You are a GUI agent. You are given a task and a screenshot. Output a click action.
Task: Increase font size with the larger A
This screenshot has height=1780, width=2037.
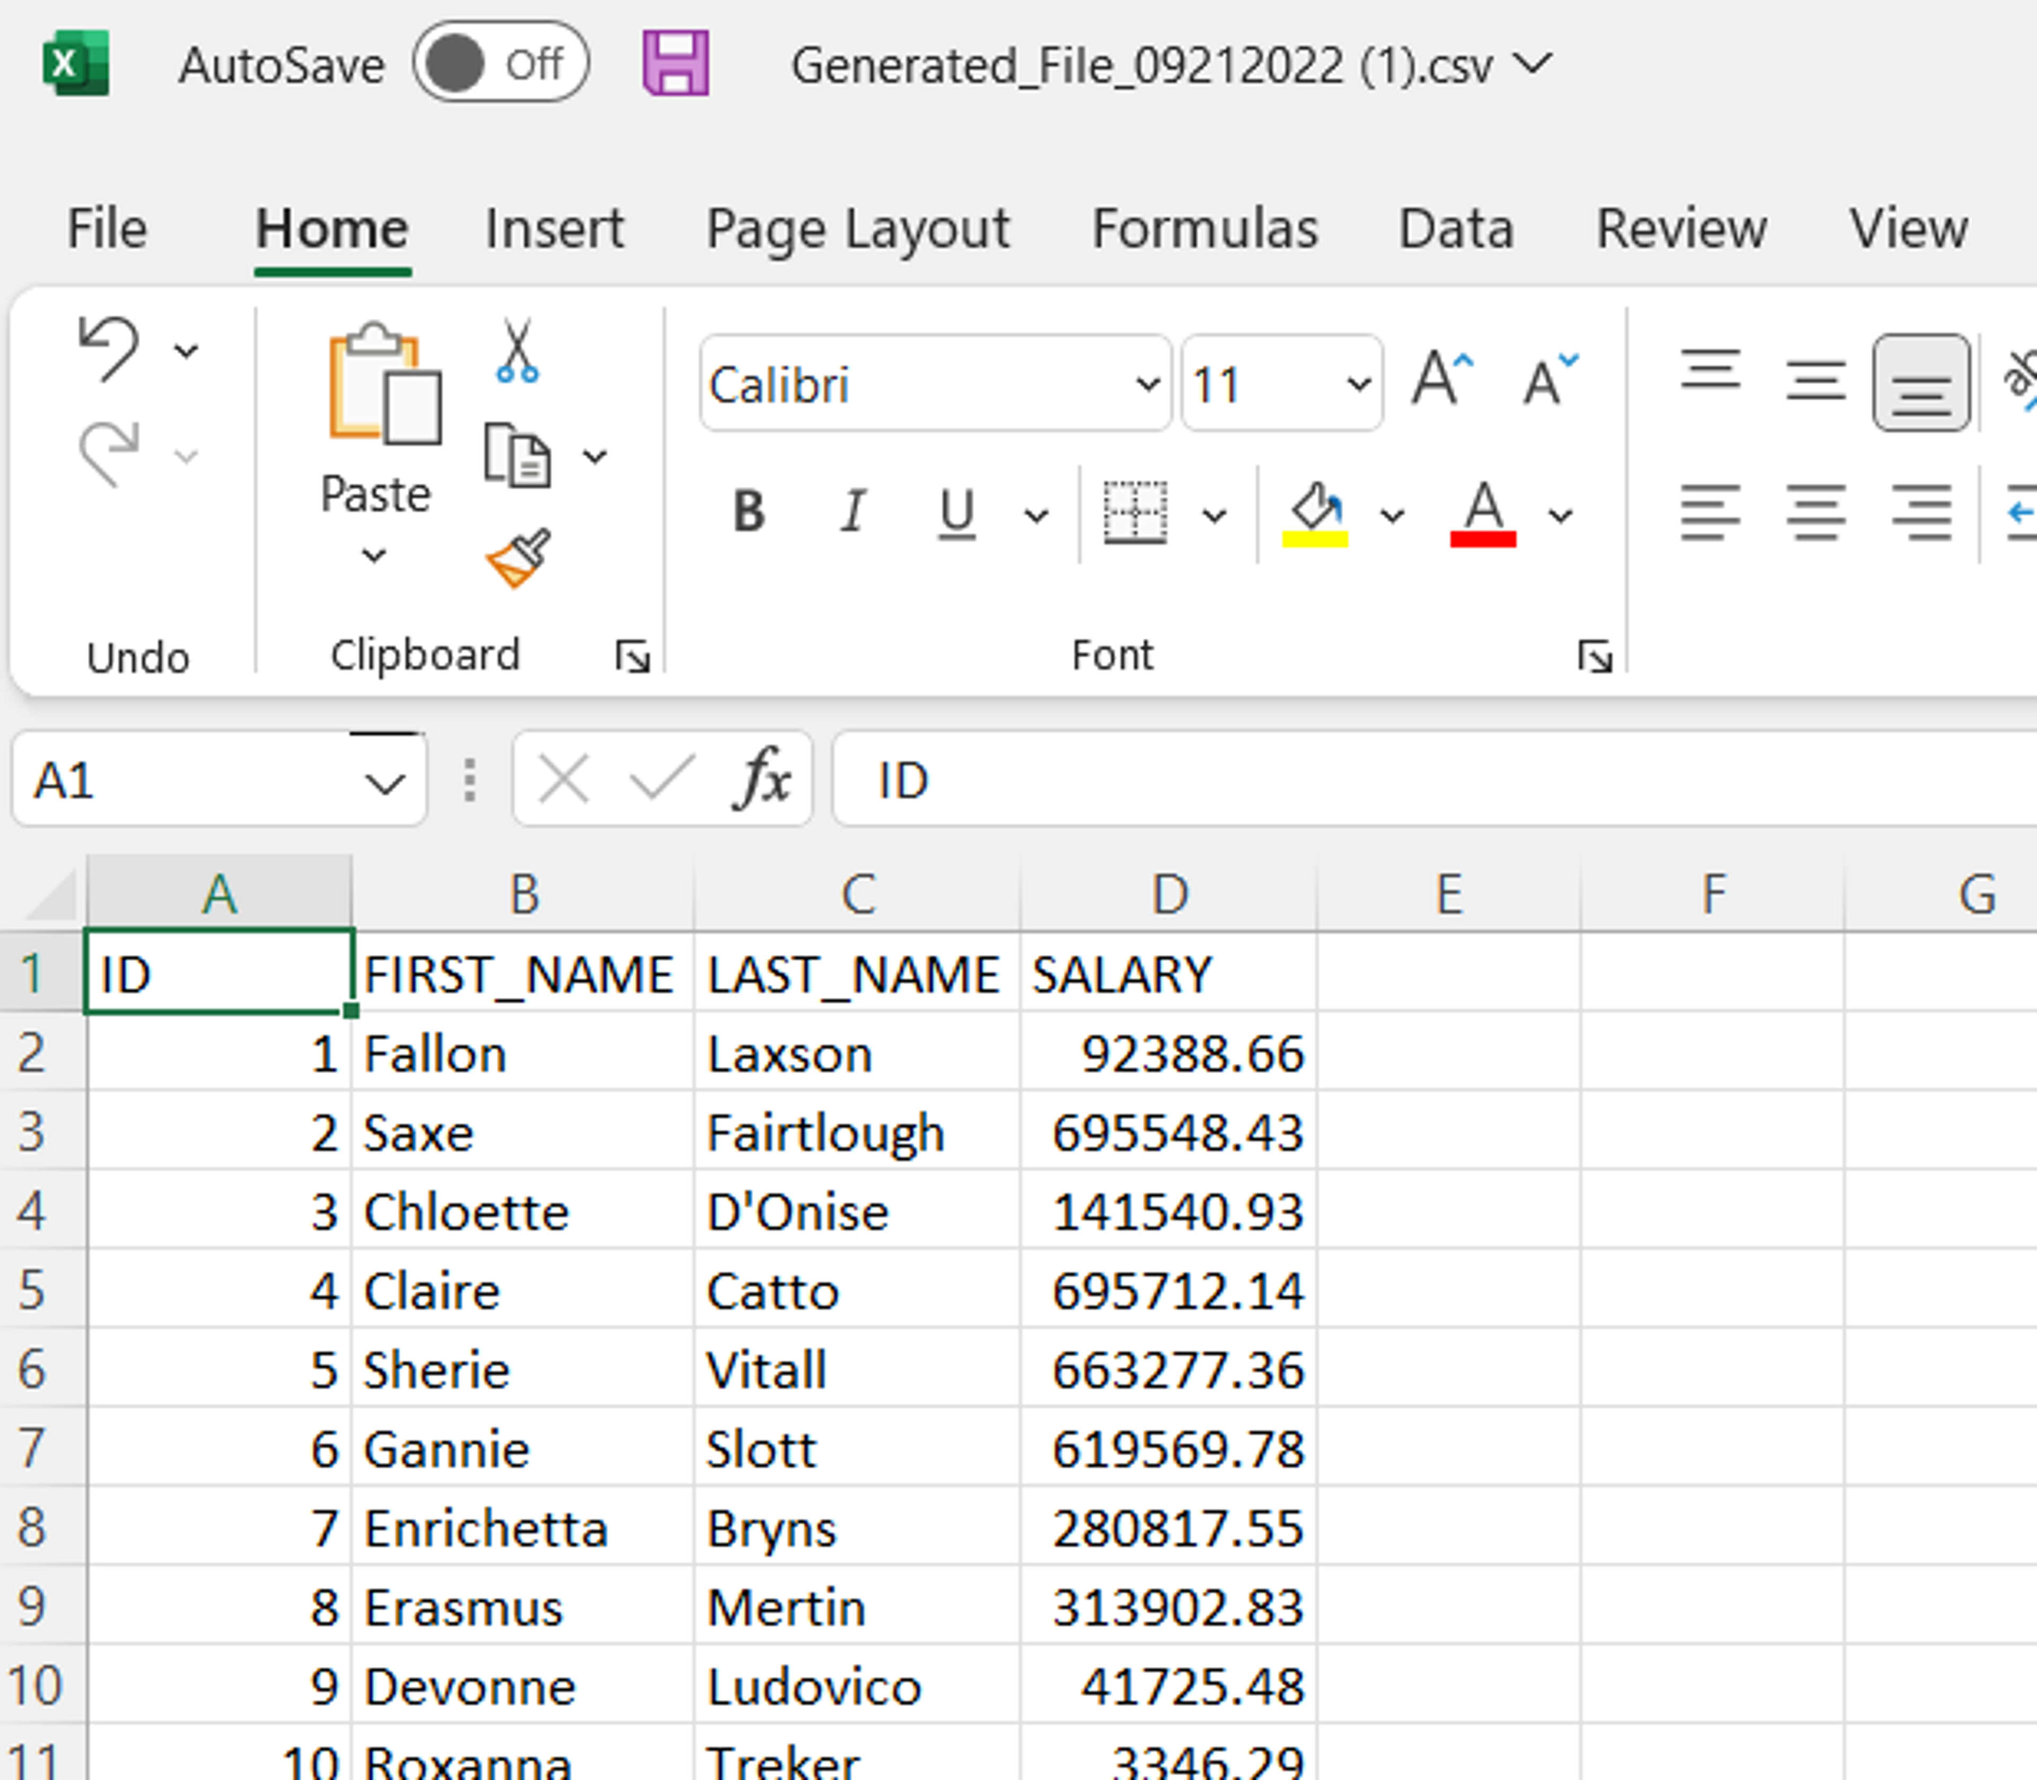1442,378
